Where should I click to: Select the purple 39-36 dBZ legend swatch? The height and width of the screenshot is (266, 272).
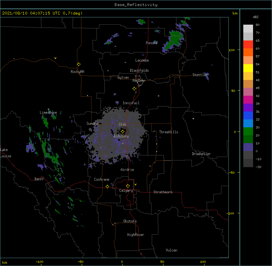(x=248, y=108)
